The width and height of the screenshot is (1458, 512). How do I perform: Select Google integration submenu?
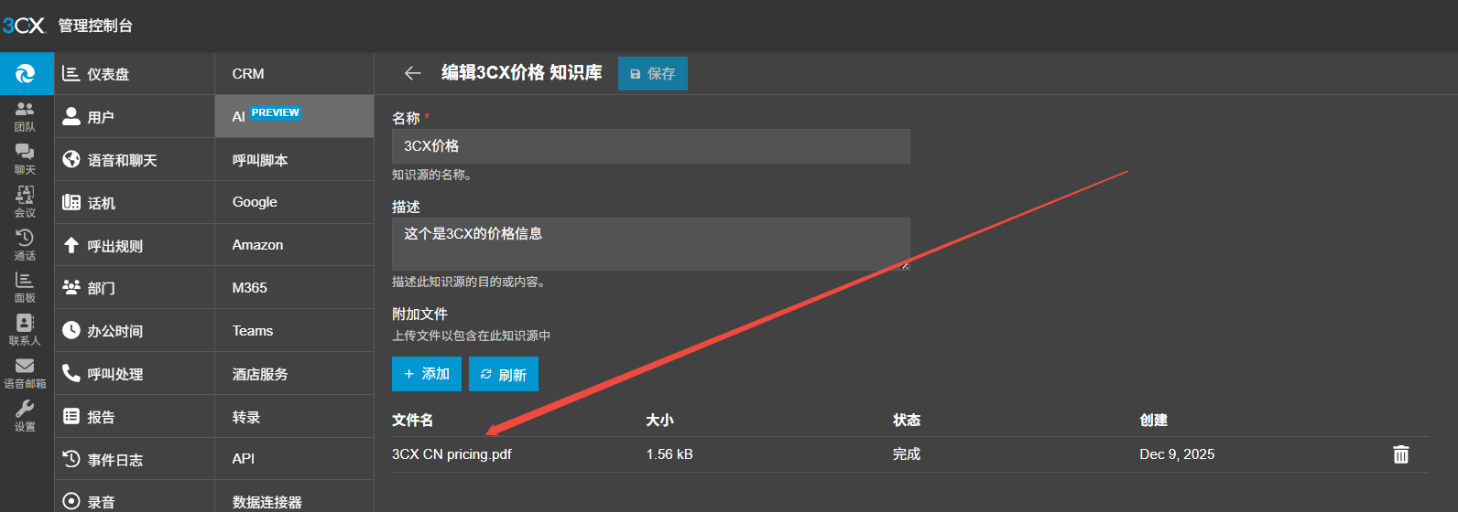pyautogui.click(x=294, y=202)
